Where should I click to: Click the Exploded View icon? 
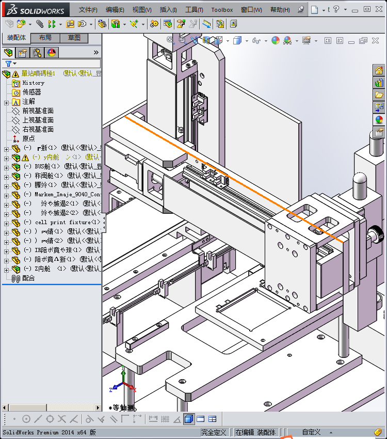coord(181,24)
